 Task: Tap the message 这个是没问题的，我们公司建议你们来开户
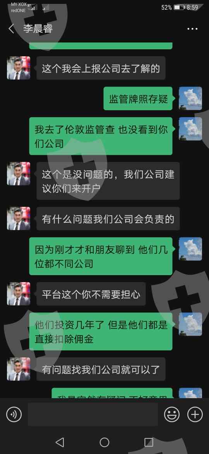pyautogui.click(x=108, y=181)
